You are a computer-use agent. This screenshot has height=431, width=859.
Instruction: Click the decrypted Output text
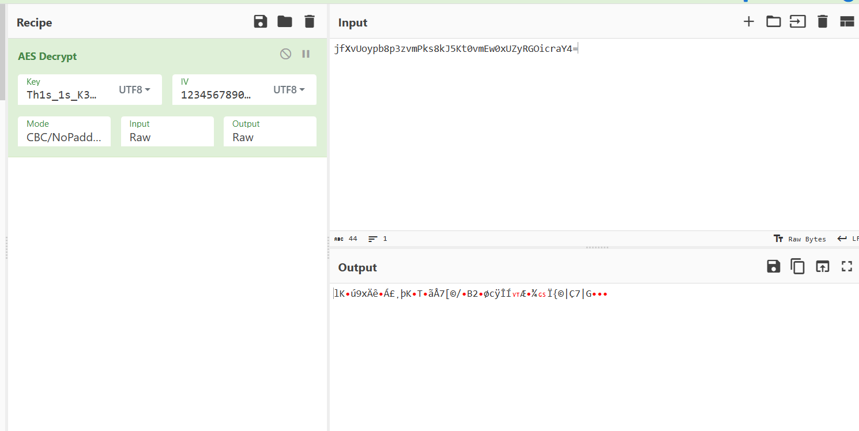(x=470, y=294)
